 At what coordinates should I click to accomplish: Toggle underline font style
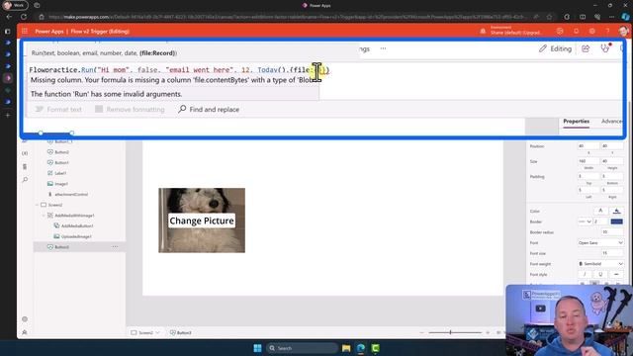600,274
